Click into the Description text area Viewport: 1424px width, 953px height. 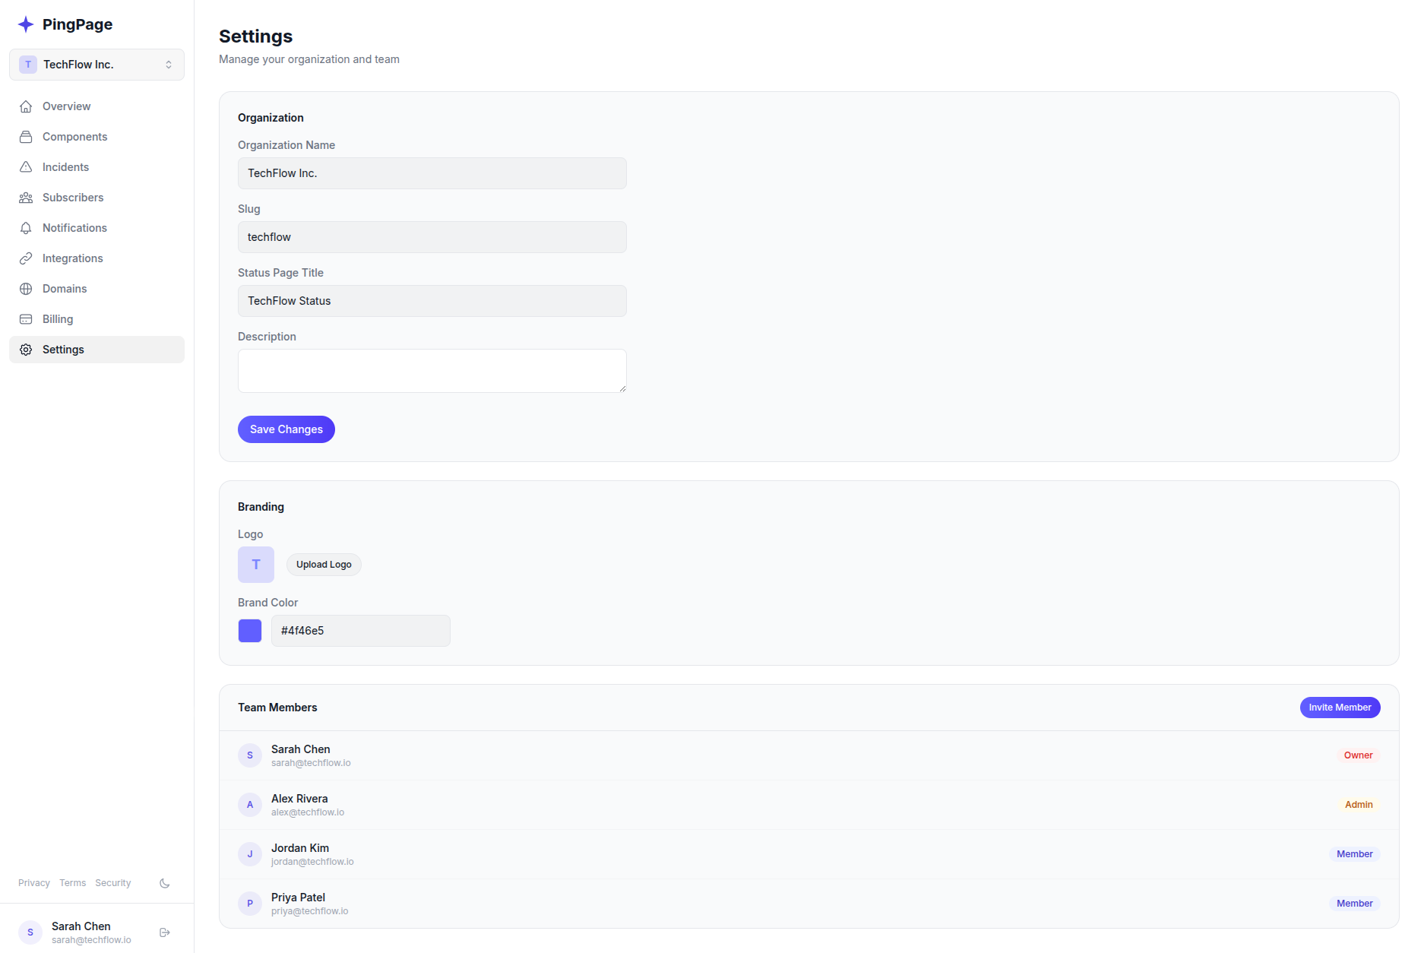[x=432, y=371]
